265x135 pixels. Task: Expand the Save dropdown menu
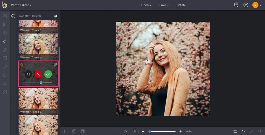point(164,5)
